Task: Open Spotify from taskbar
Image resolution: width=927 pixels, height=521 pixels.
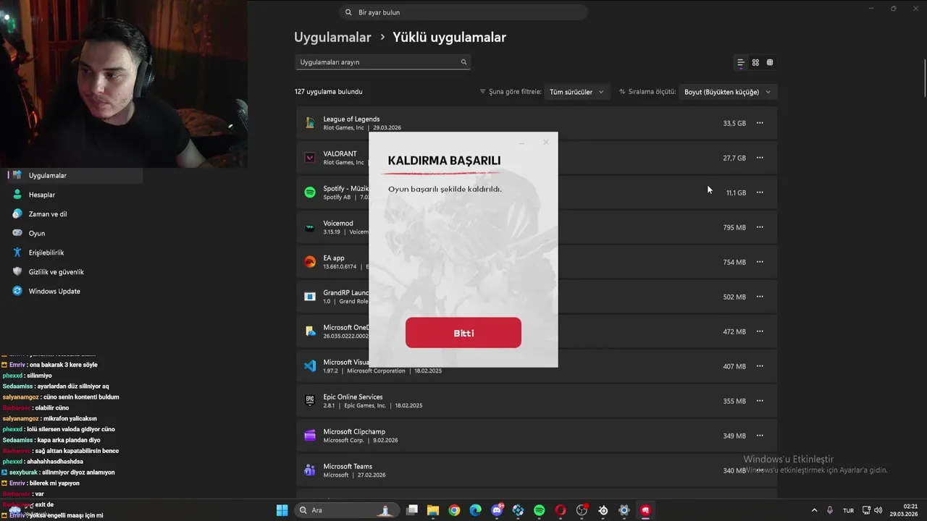Action: point(540,510)
